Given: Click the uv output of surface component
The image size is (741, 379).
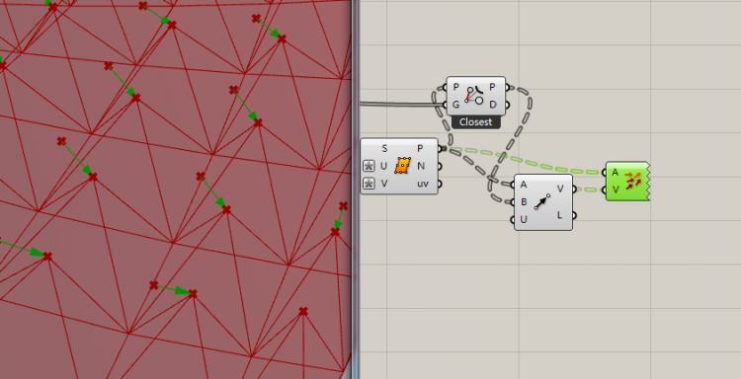Looking at the screenshot, I should coord(423,184).
